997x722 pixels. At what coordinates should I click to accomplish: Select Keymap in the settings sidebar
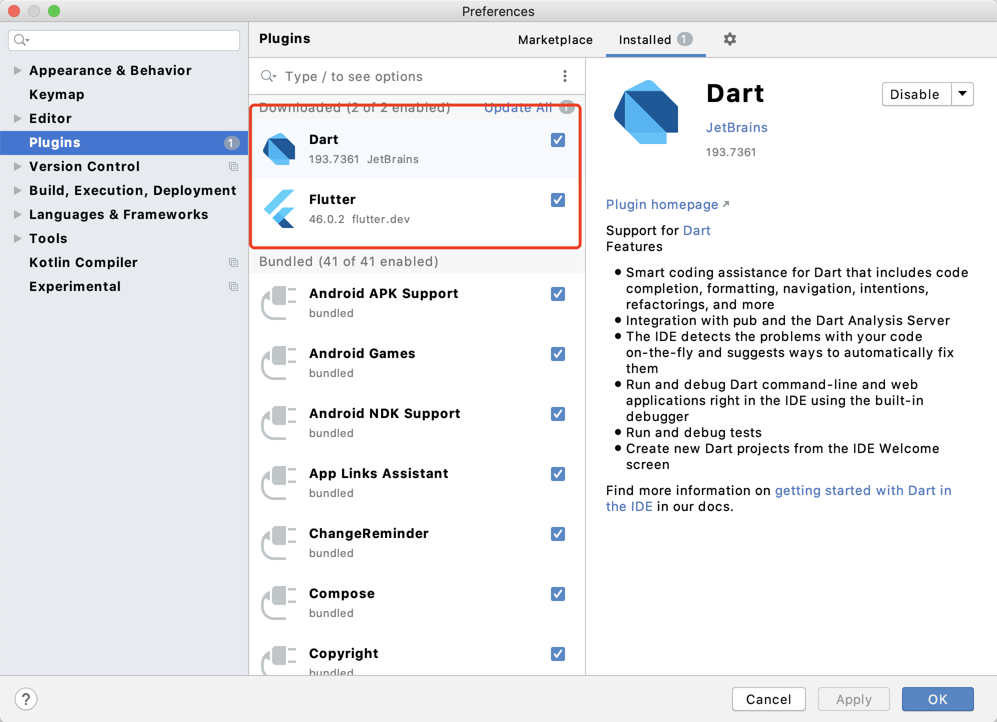point(56,94)
